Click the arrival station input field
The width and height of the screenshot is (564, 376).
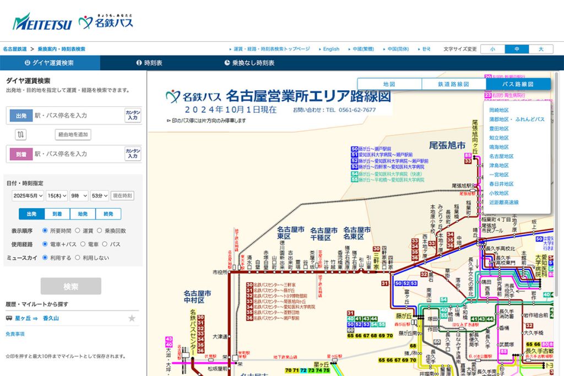point(78,154)
